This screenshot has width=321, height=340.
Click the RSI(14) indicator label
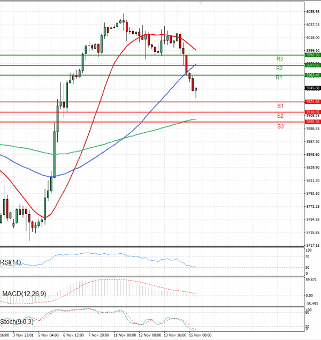point(10,262)
